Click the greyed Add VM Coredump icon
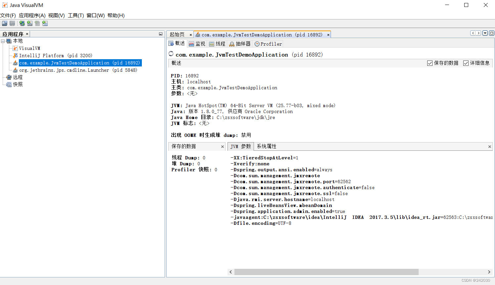The width and height of the screenshot is (495, 285). pos(37,23)
